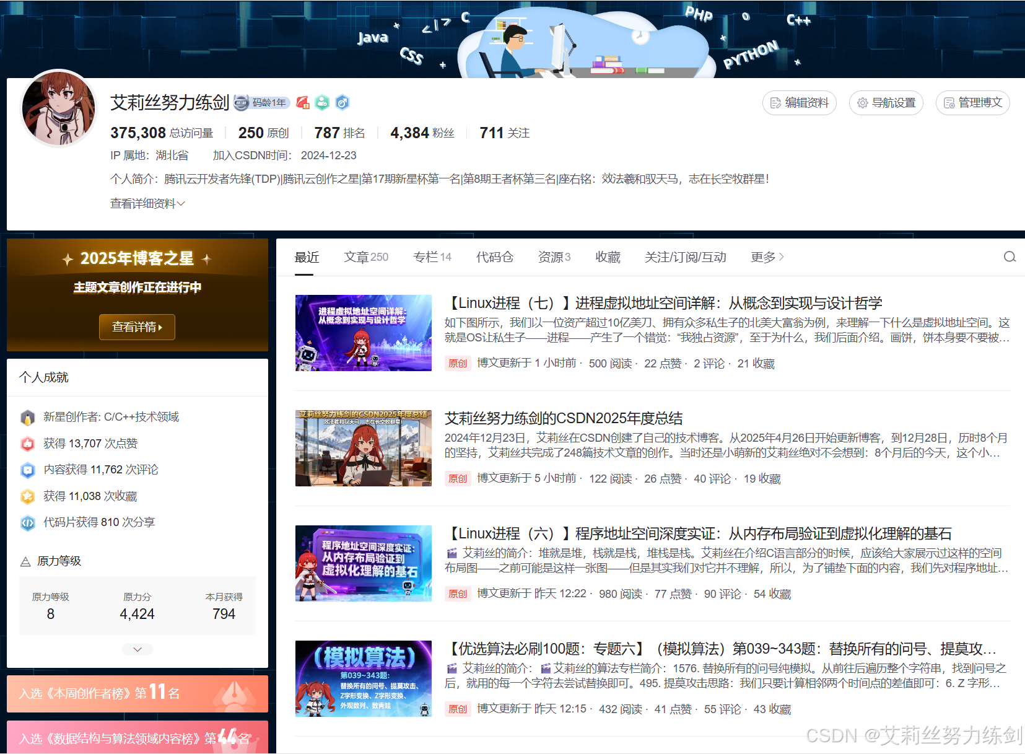
Task: Open article title 【Linux进程(六)】程序地址空间深度实证
Action: point(698,533)
